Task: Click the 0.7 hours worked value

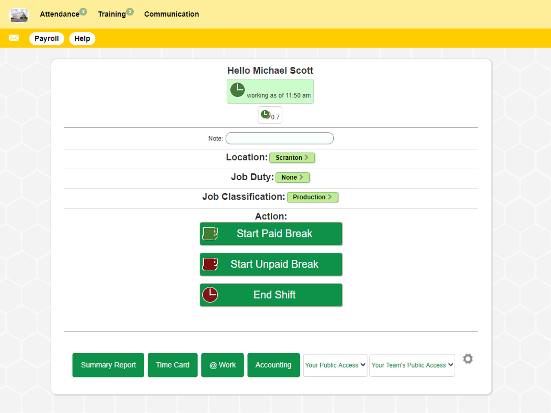Action: (x=275, y=117)
